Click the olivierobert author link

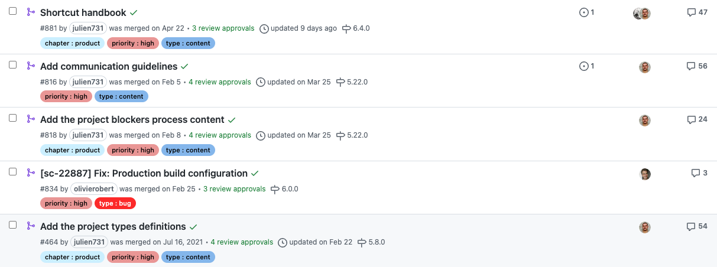[94, 189]
